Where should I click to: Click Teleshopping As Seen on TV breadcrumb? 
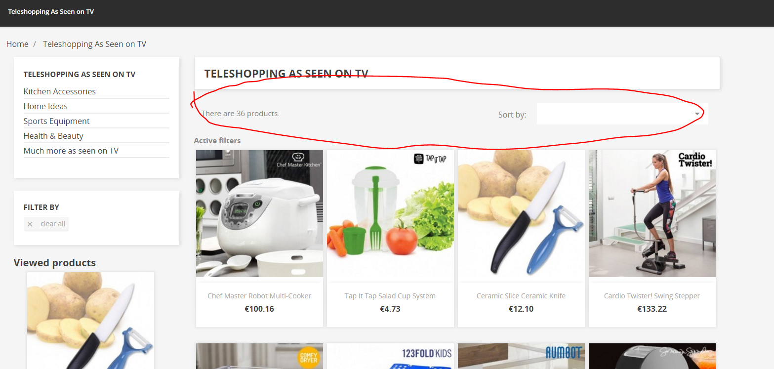(x=94, y=44)
